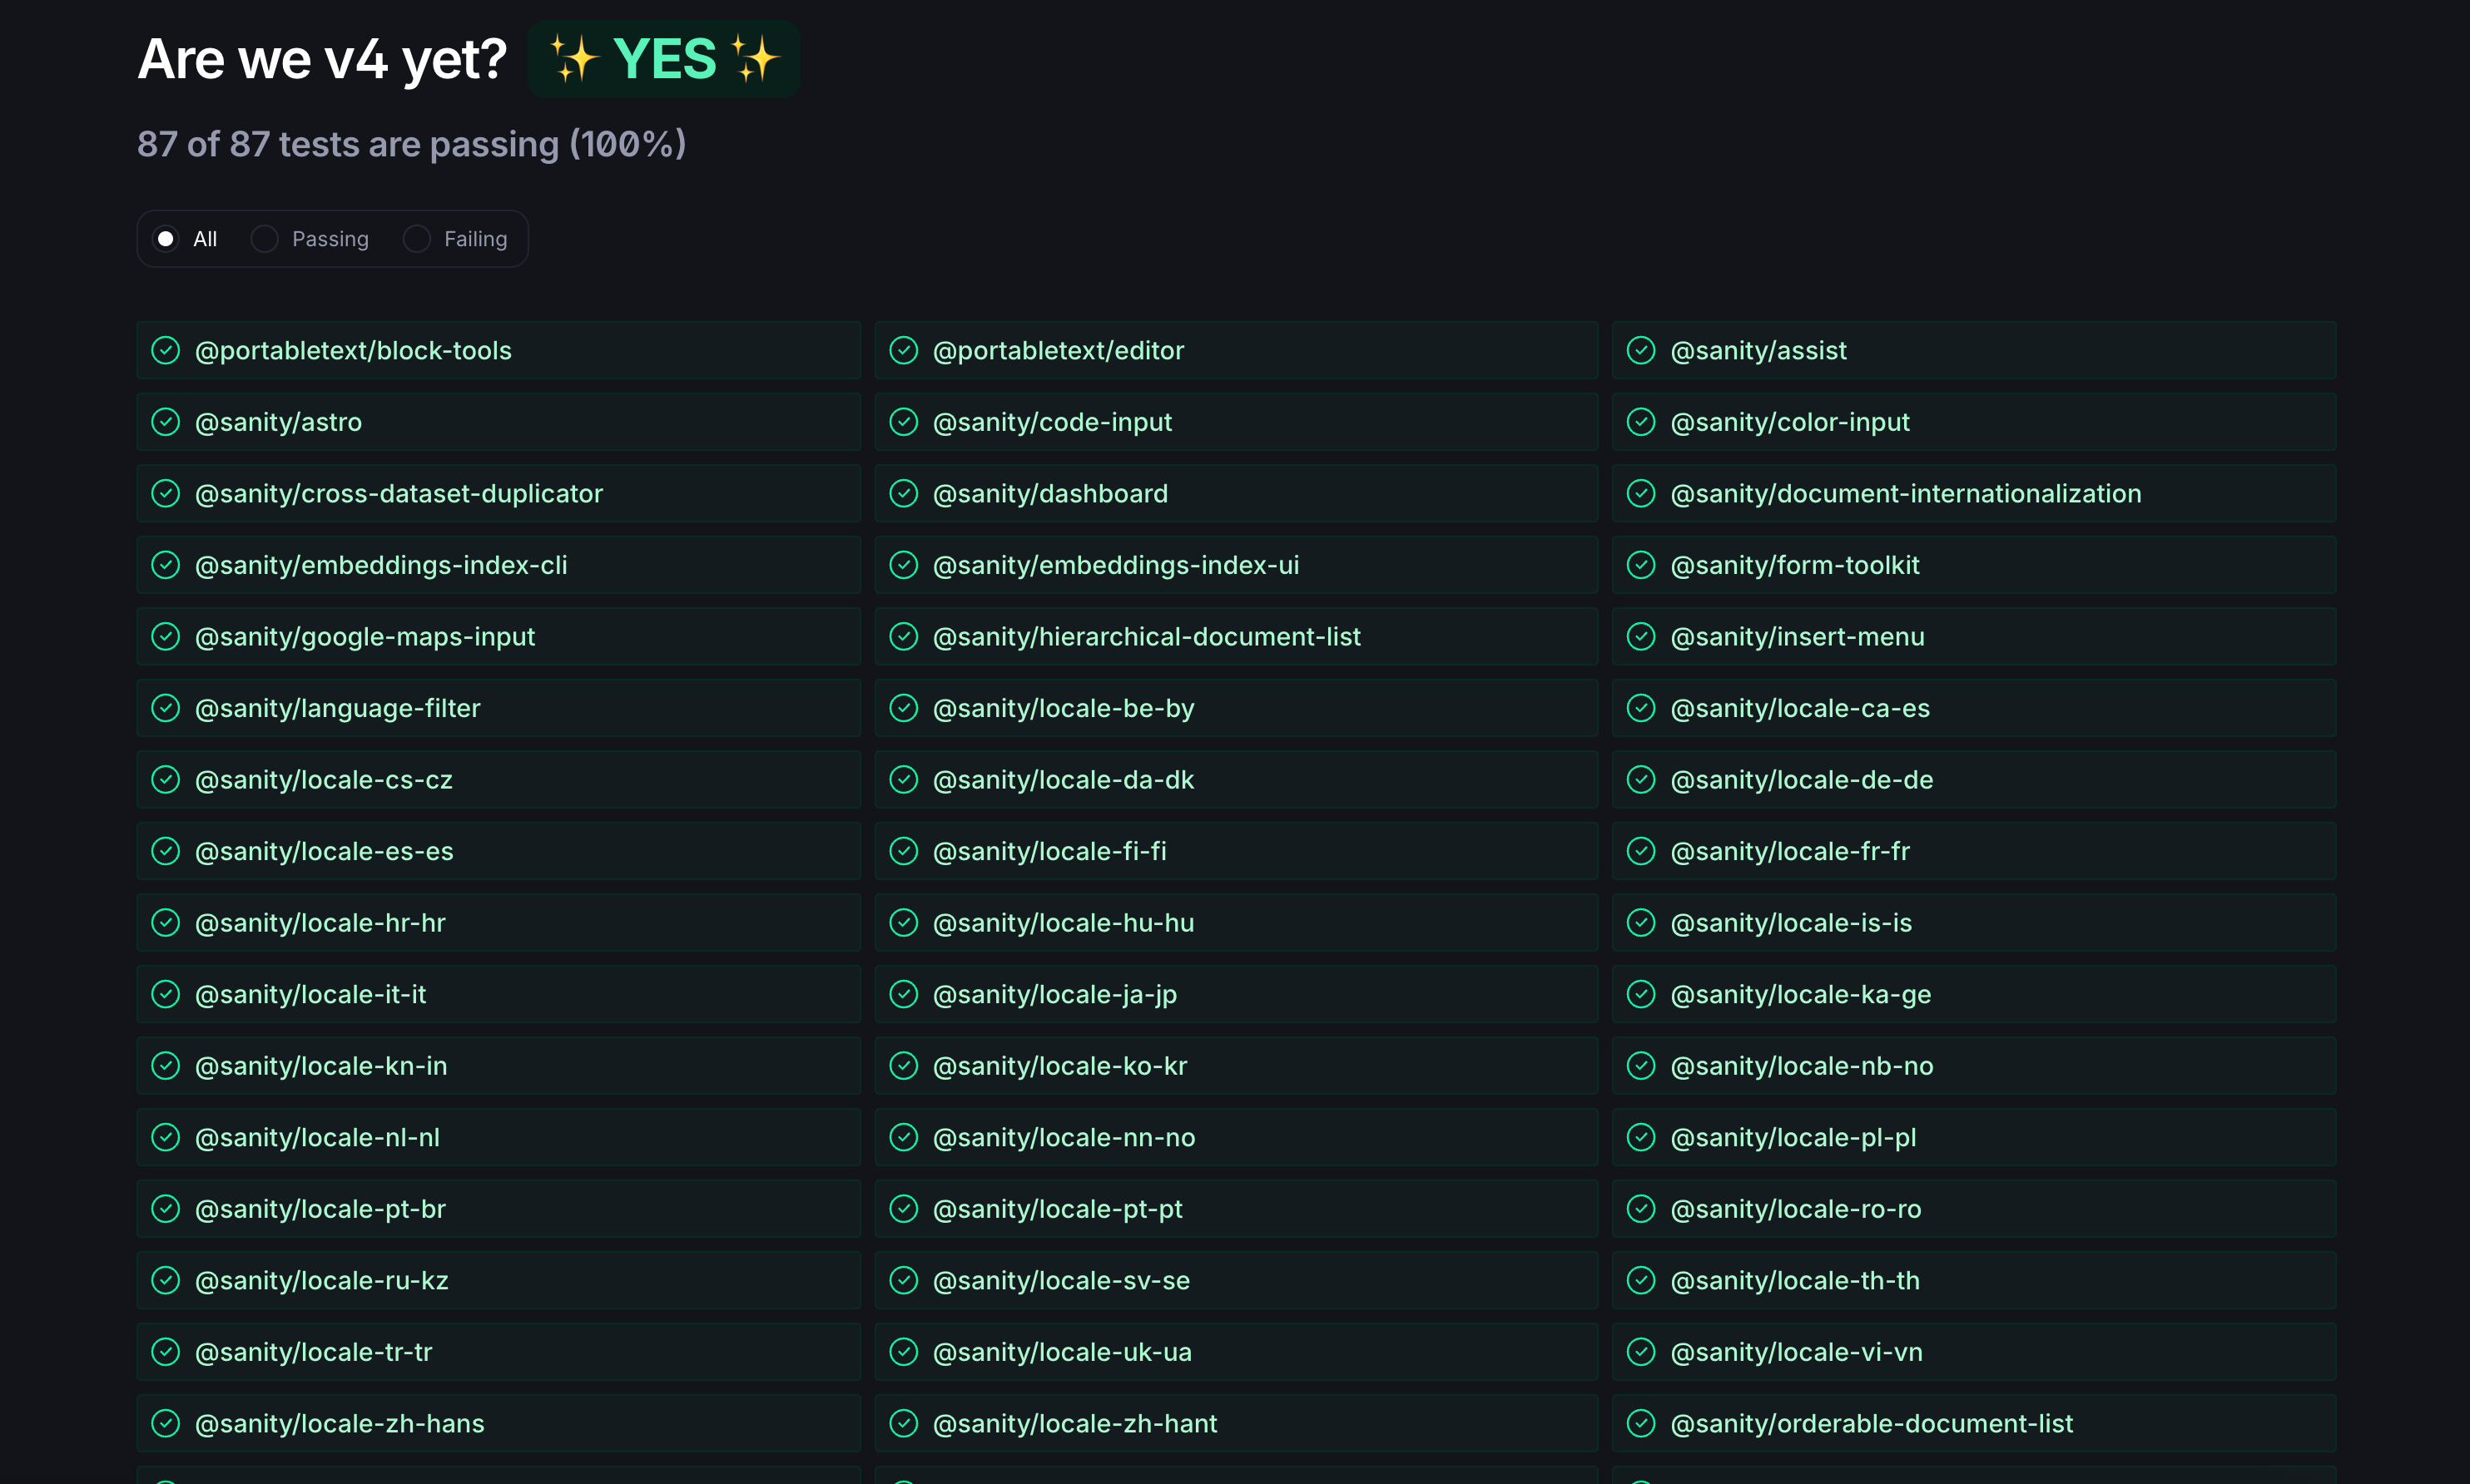The width and height of the screenshot is (2470, 1484).
Task: Select the Failing filter radio button
Action: pos(416,239)
